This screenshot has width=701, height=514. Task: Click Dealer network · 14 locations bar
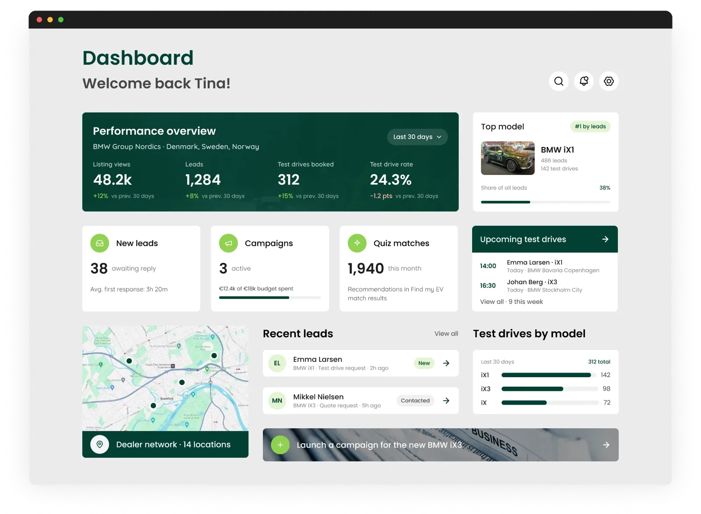[x=165, y=444]
